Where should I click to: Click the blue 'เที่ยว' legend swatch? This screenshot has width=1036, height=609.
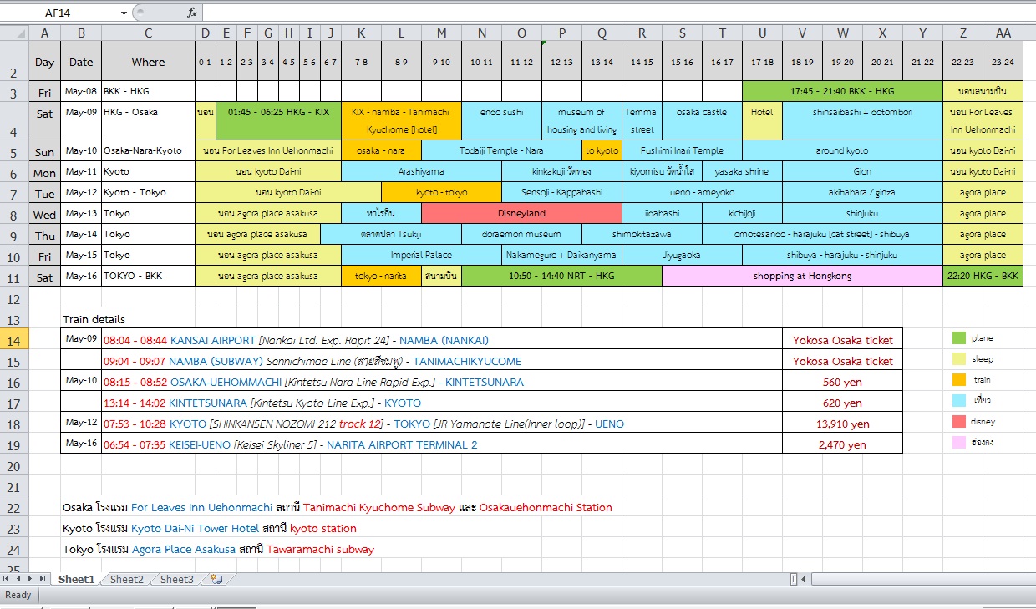click(959, 401)
